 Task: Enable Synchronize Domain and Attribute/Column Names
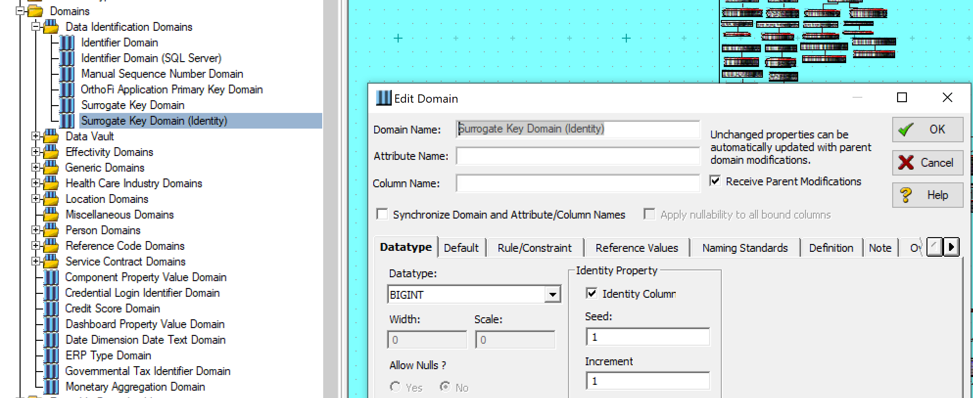click(x=382, y=214)
